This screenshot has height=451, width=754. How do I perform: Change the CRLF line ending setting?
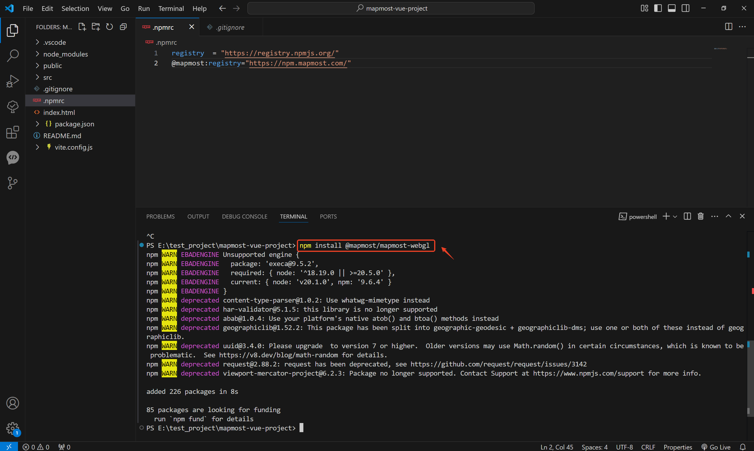pyautogui.click(x=648, y=447)
